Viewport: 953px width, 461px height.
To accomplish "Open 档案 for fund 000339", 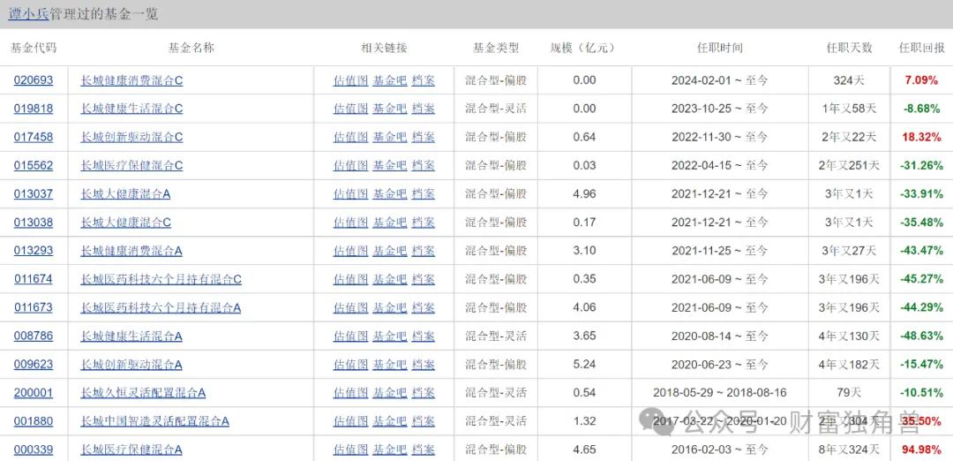I will pyautogui.click(x=423, y=450).
